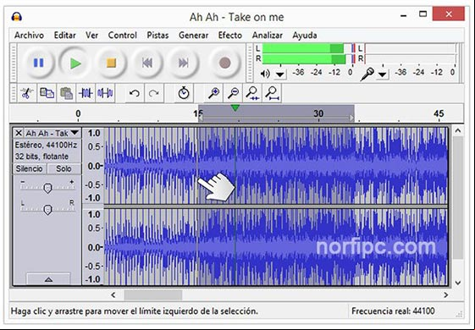Click the Estéreo, 44100Hz track info
Screen dimensions: 475x330
[x=46, y=145]
